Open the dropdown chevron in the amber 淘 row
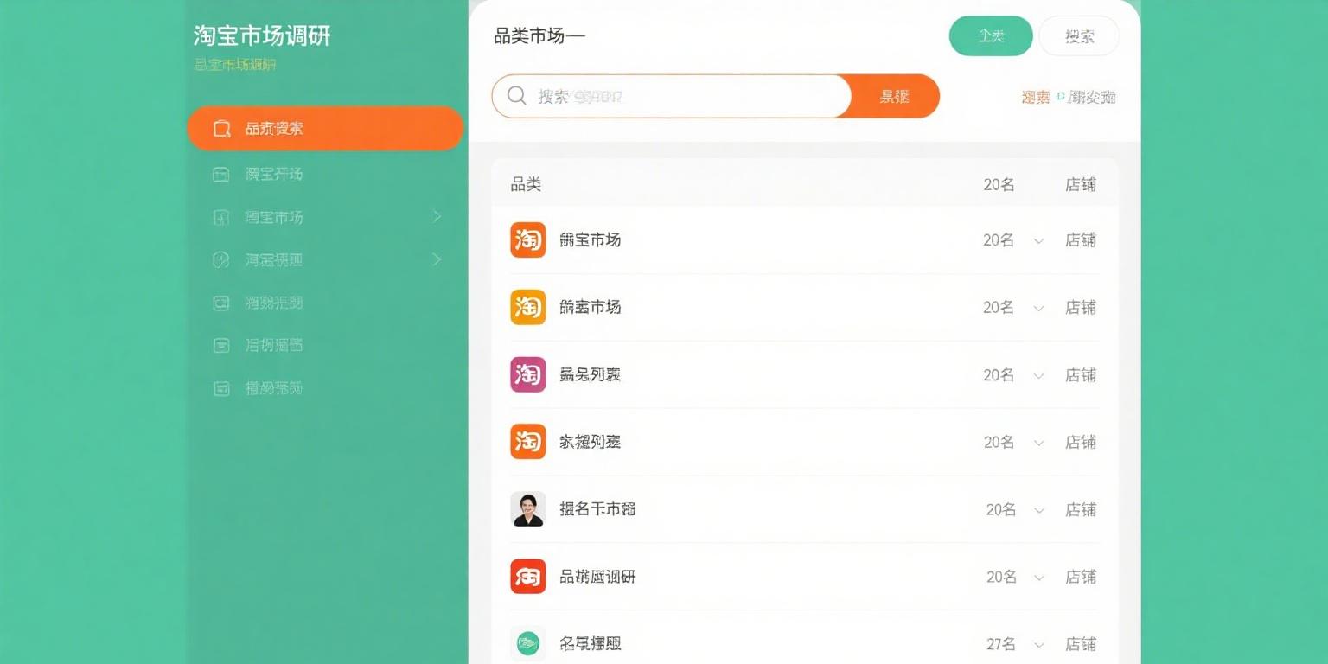This screenshot has width=1328, height=664. [x=1039, y=309]
